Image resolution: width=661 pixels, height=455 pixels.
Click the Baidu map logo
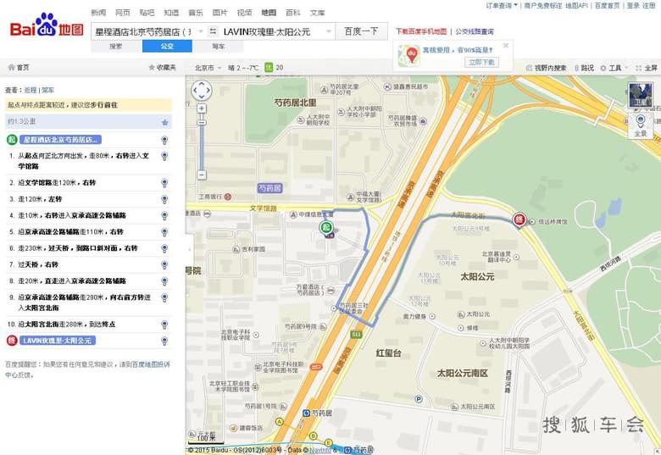[x=47, y=25]
